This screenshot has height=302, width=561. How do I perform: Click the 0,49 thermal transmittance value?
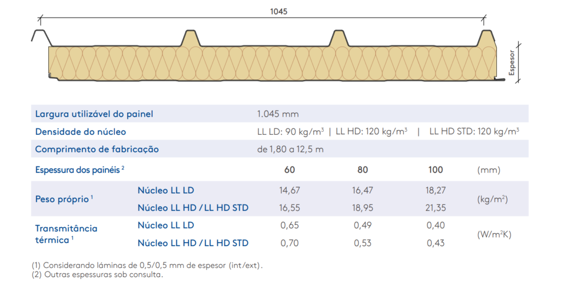click(362, 225)
